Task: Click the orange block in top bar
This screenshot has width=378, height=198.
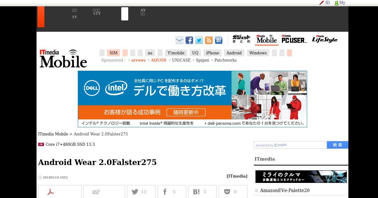Action: (x=41, y=17)
